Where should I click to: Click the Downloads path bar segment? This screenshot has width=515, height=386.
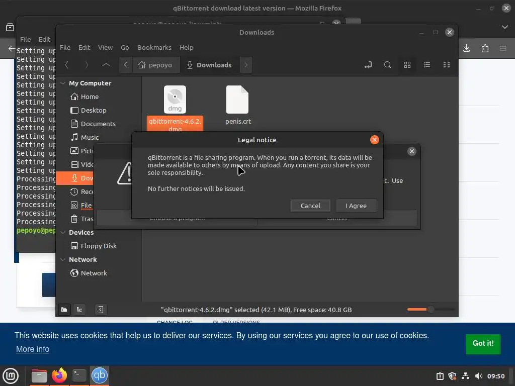(210, 65)
